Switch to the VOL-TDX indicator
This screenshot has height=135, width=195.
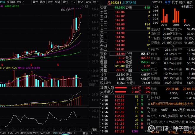pos(20,133)
